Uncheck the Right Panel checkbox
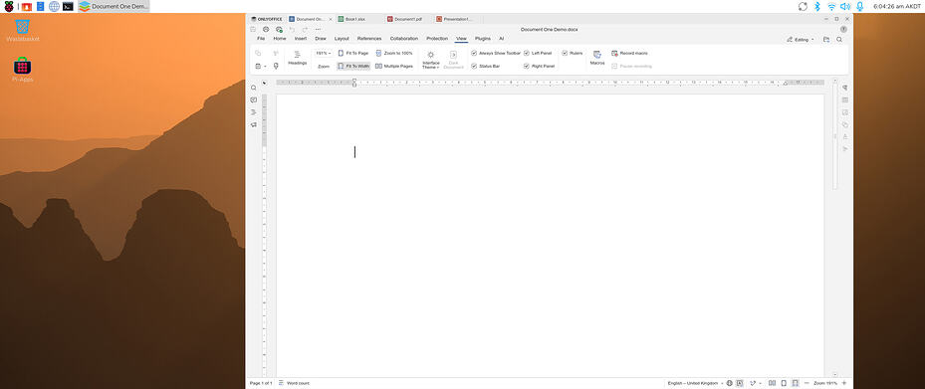Image resolution: width=925 pixels, height=389 pixels. click(526, 66)
